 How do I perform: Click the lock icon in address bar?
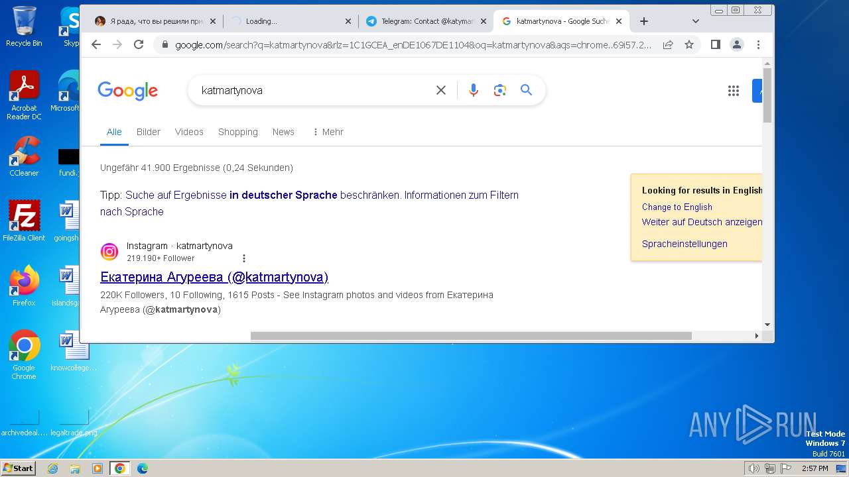(x=164, y=45)
